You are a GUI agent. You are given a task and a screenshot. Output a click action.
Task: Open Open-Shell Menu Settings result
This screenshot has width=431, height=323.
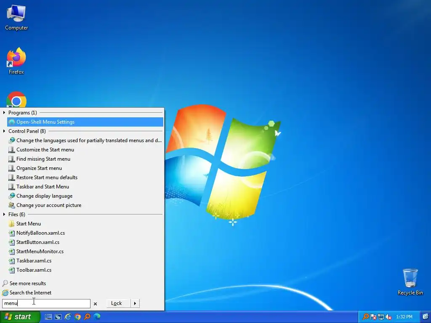click(x=85, y=122)
